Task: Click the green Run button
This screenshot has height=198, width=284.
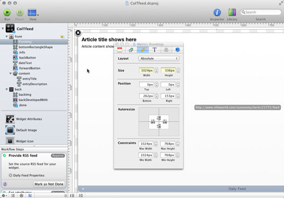Action: click(7, 13)
